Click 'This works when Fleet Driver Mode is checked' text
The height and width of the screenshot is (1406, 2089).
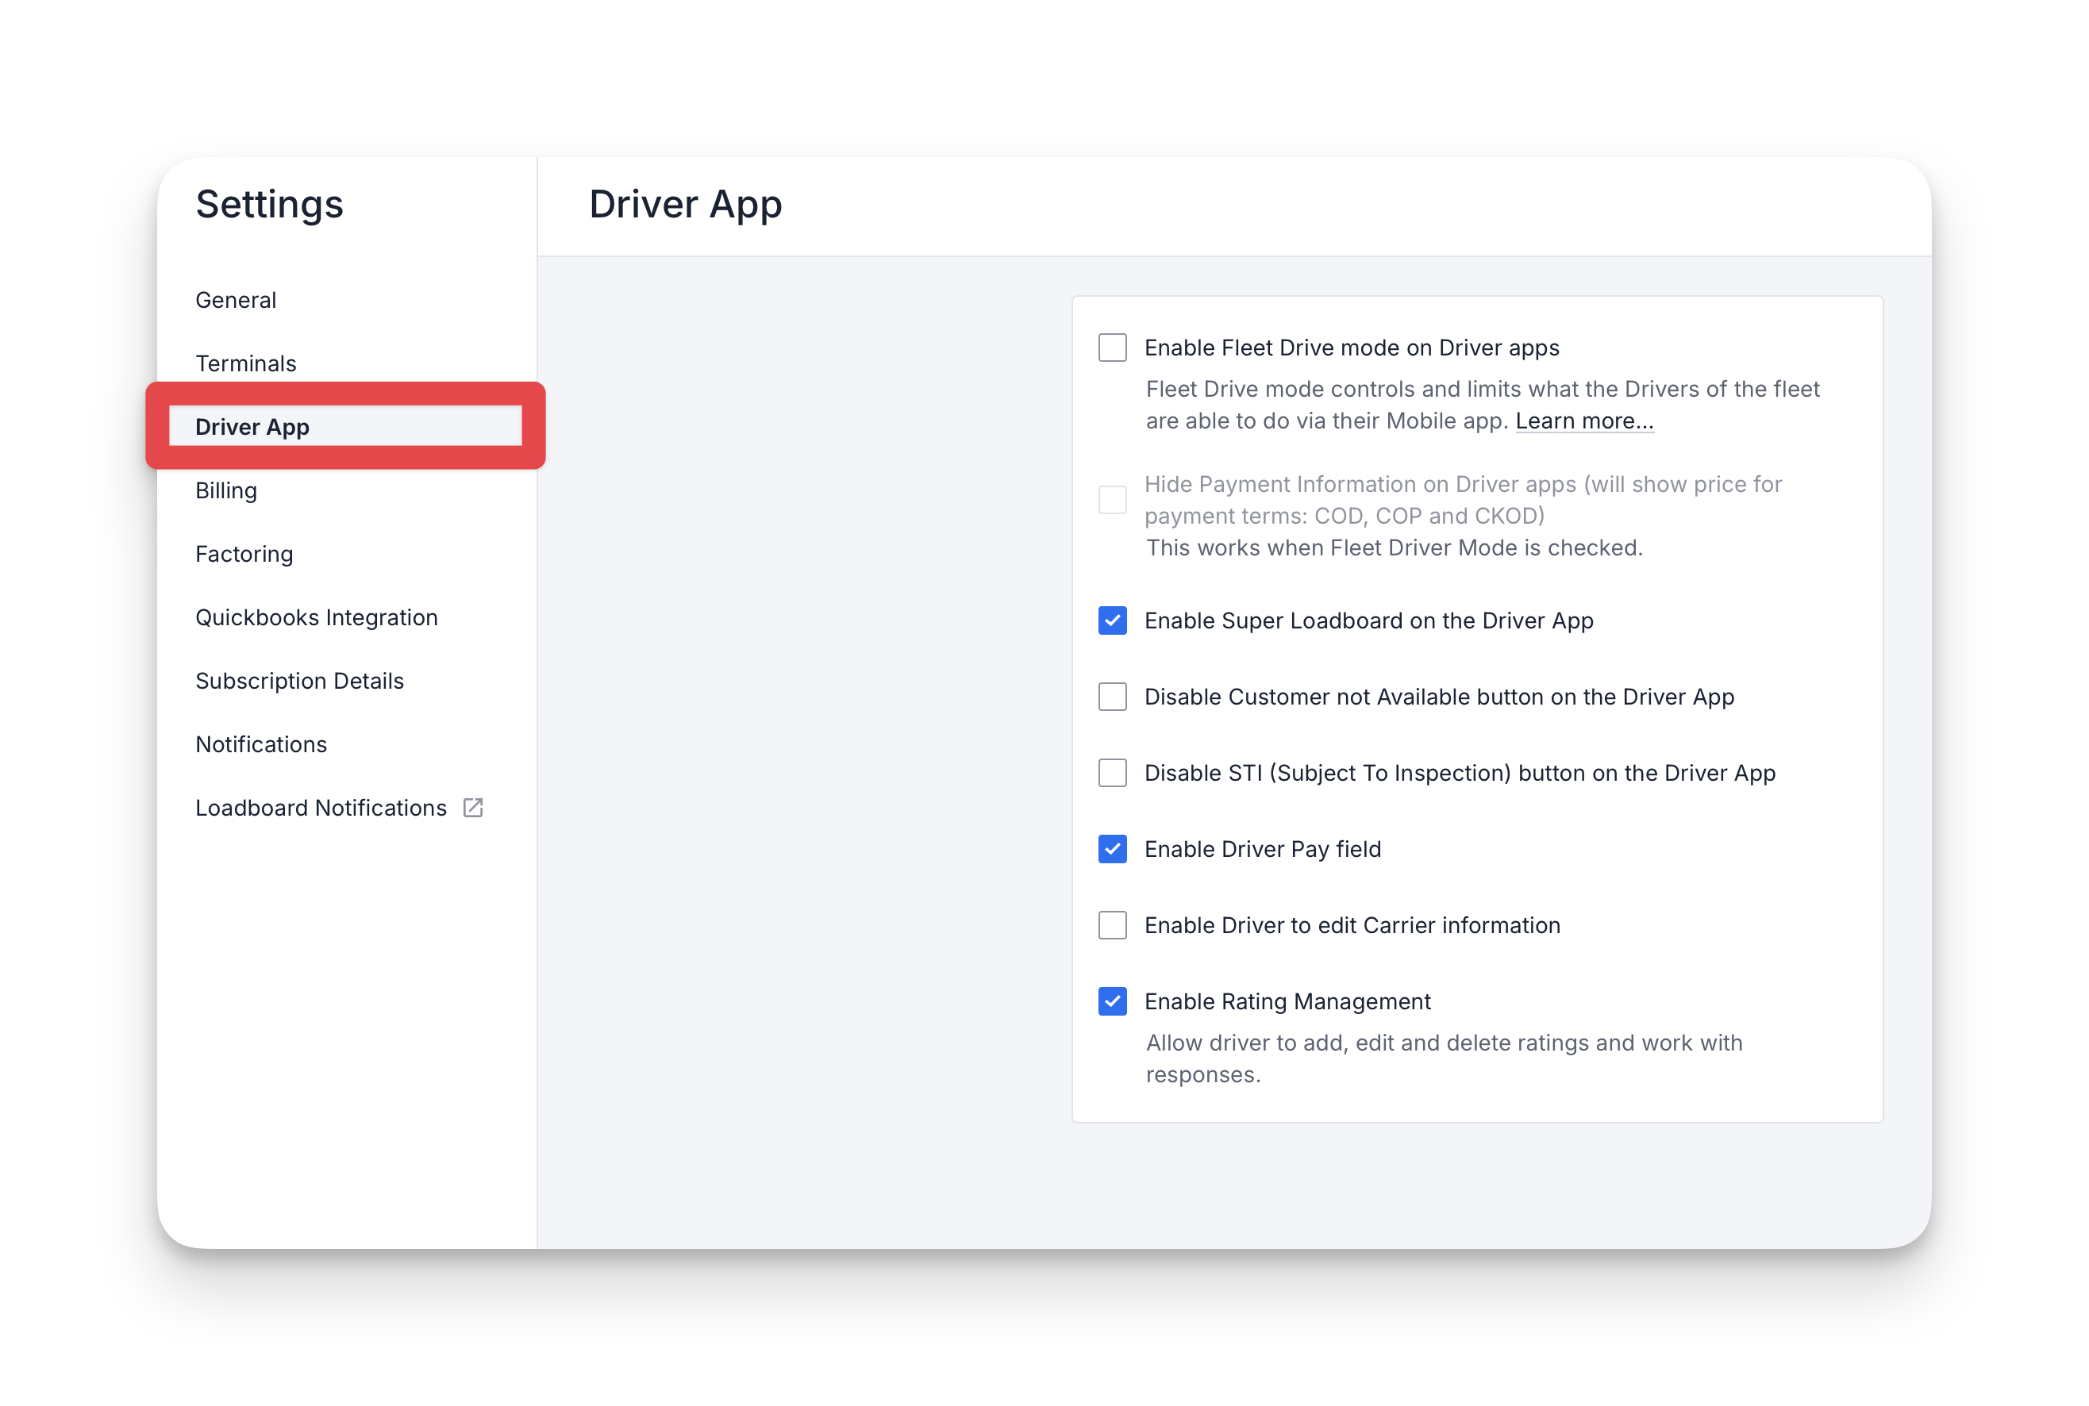click(x=1394, y=547)
